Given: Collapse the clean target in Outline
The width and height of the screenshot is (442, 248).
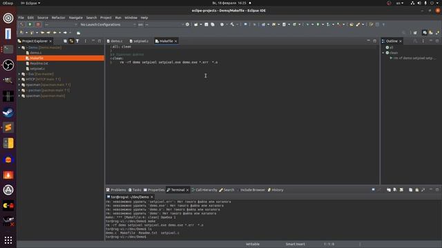Looking at the screenshot, I should coord(383,52).
